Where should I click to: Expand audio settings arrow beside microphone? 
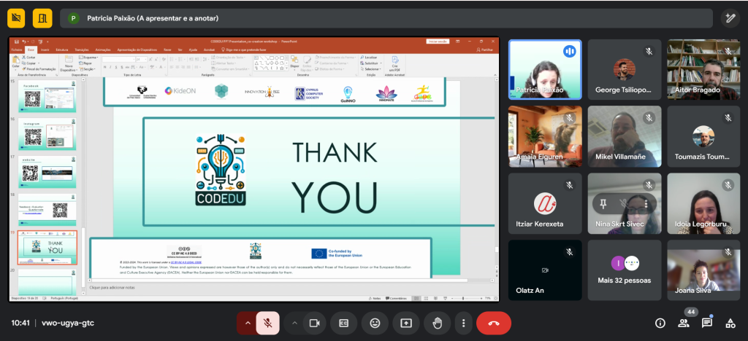click(x=247, y=323)
